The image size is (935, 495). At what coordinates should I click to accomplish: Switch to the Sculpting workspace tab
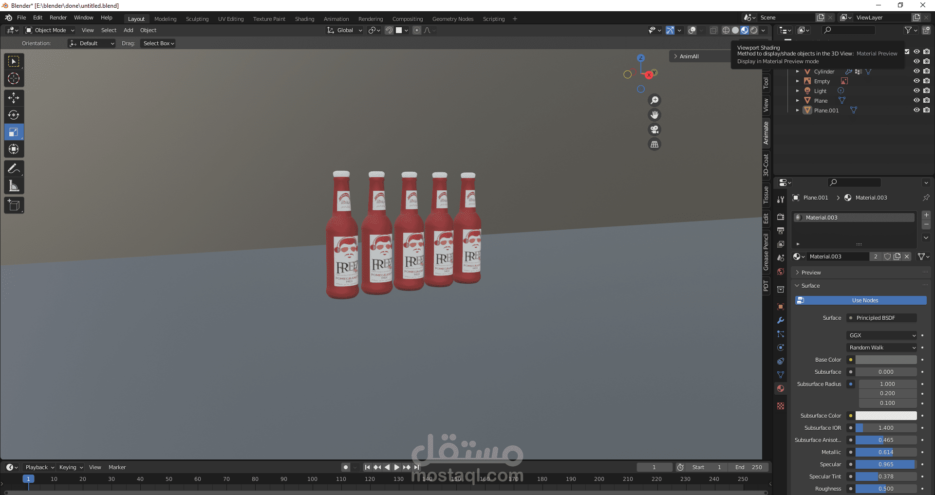pyautogui.click(x=197, y=19)
